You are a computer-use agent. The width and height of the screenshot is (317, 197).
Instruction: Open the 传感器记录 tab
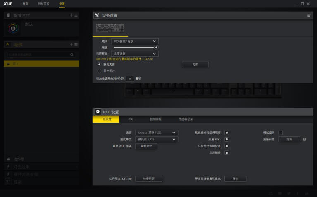click(x=186, y=119)
